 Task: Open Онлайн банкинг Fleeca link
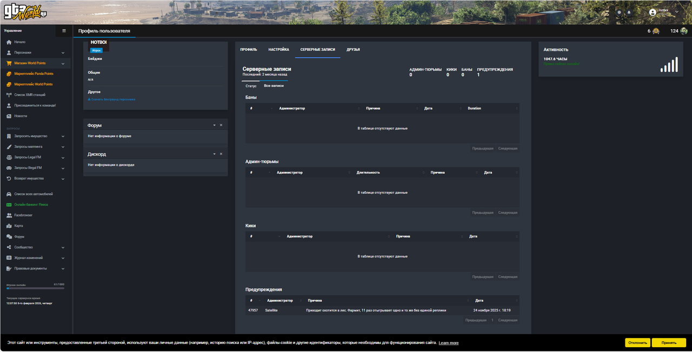pyautogui.click(x=31, y=205)
